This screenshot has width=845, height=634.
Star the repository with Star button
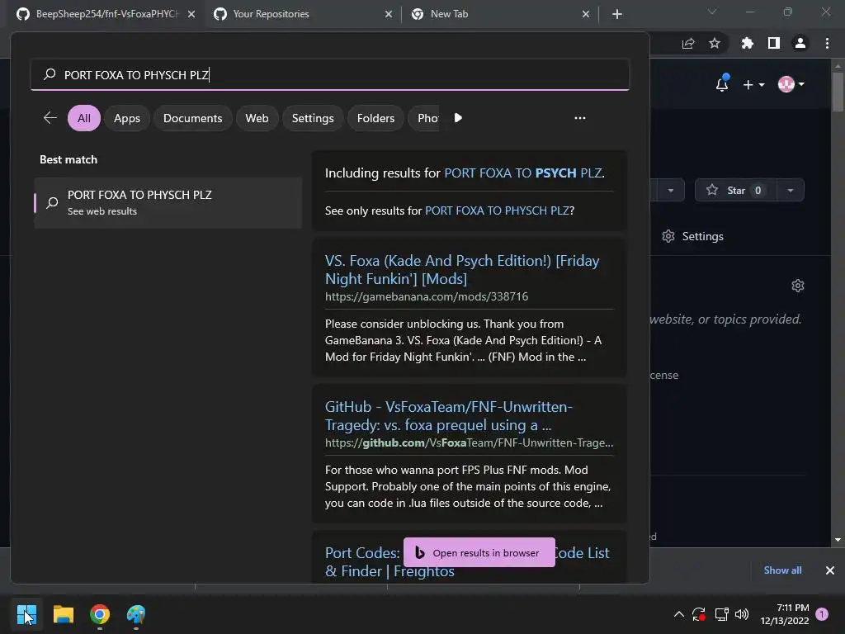pyautogui.click(x=735, y=191)
